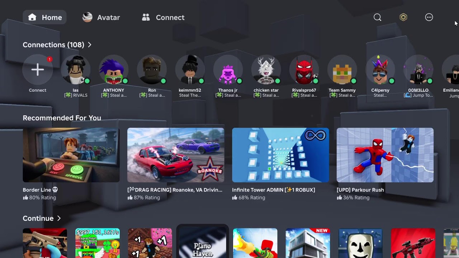Open the more options ellipsis menu
The width and height of the screenshot is (459, 258).
pyautogui.click(x=429, y=17)
